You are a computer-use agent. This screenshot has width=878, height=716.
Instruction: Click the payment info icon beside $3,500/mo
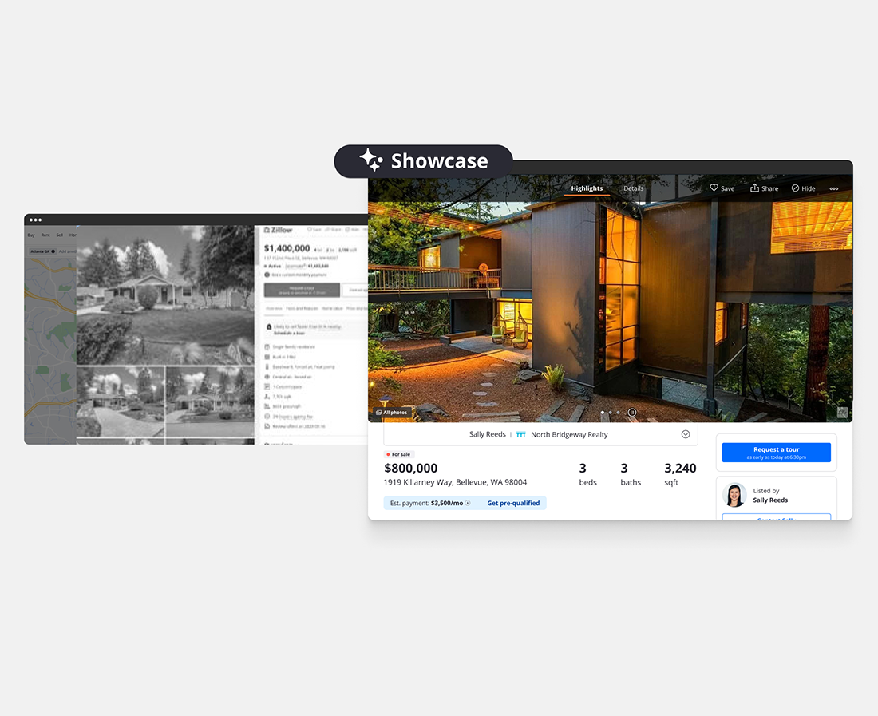(x=468, y=504)
